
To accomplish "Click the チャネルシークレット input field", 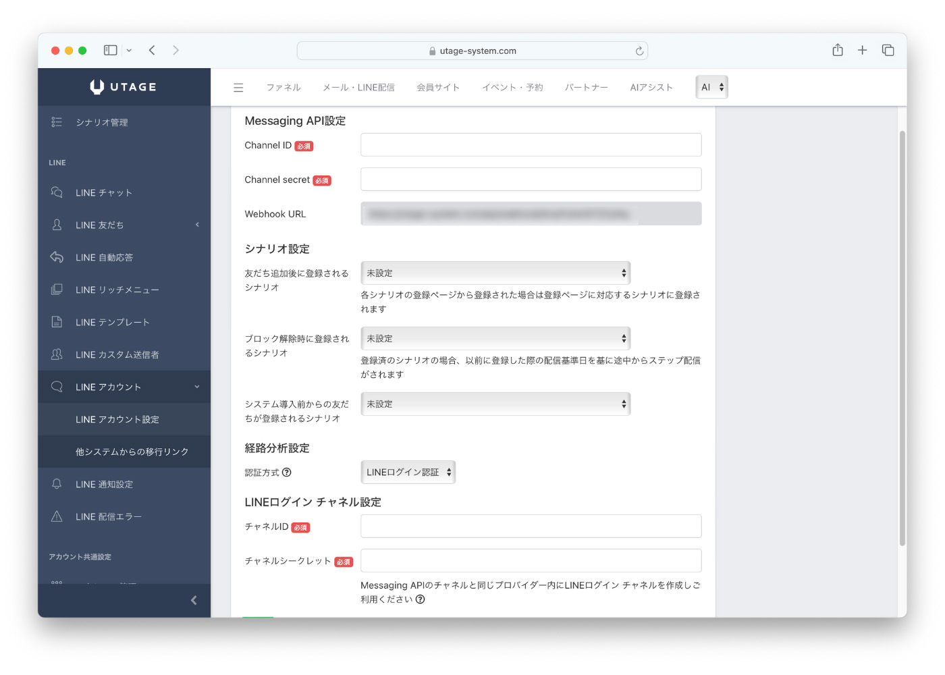I will [x=531, y=561].
